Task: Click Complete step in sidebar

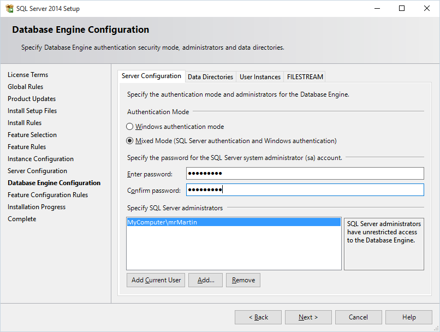Action: (22, 219)
